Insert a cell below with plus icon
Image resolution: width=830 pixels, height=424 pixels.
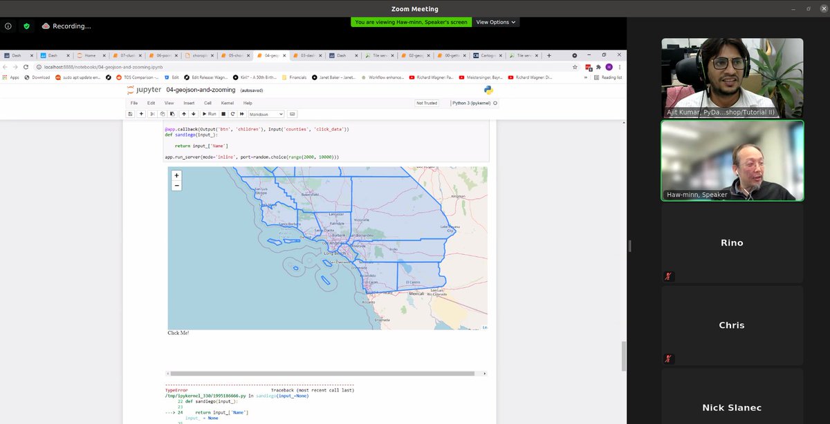click(141, 114)
